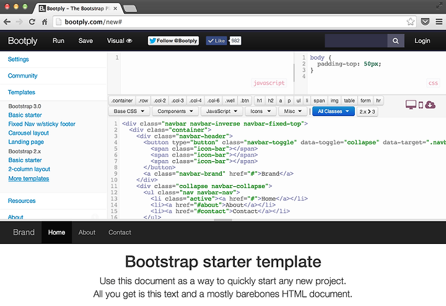Click About in the preview navbar
The height and width of the screenshot is (306, 446).
pyautogui.click(x=87, y=233)
